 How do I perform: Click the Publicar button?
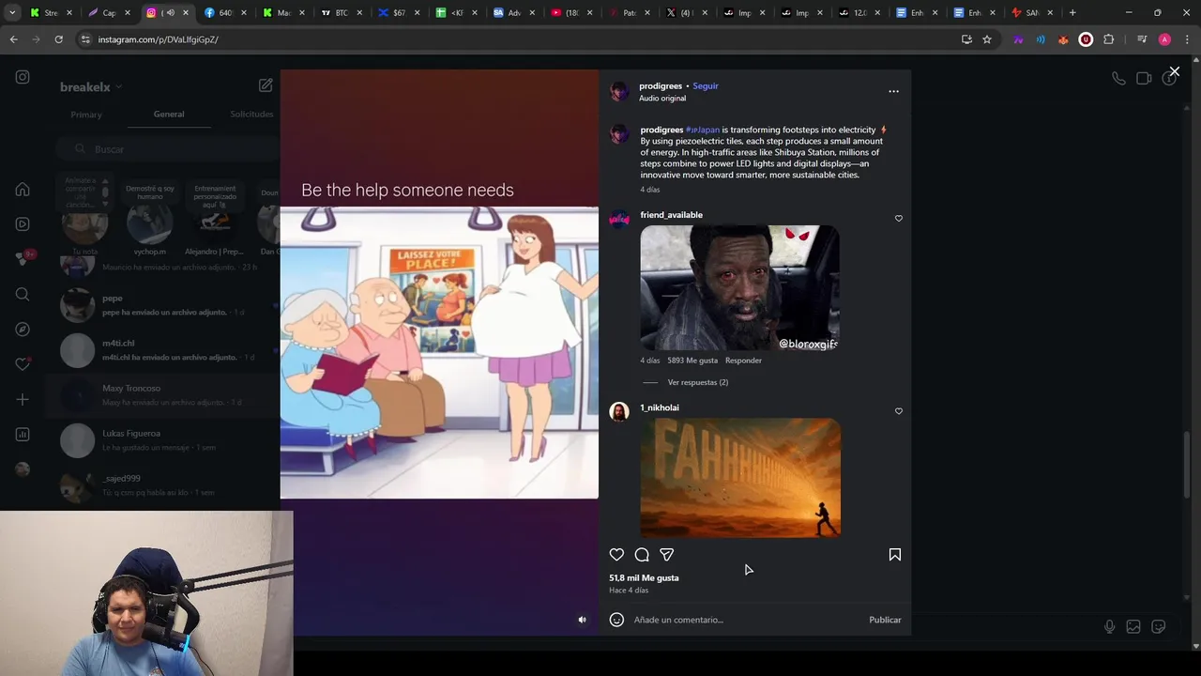click(885, 620)
